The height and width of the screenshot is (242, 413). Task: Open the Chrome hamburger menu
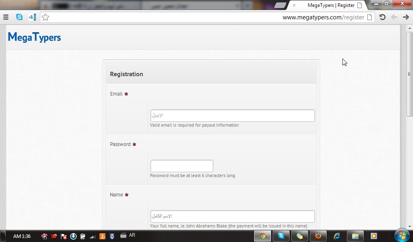6,17
